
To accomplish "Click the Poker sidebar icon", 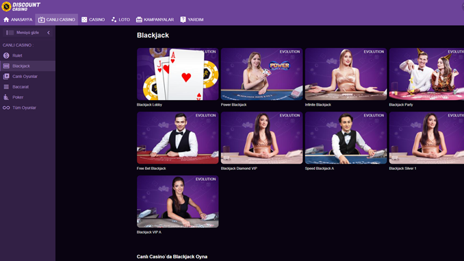I will (6, 97).
